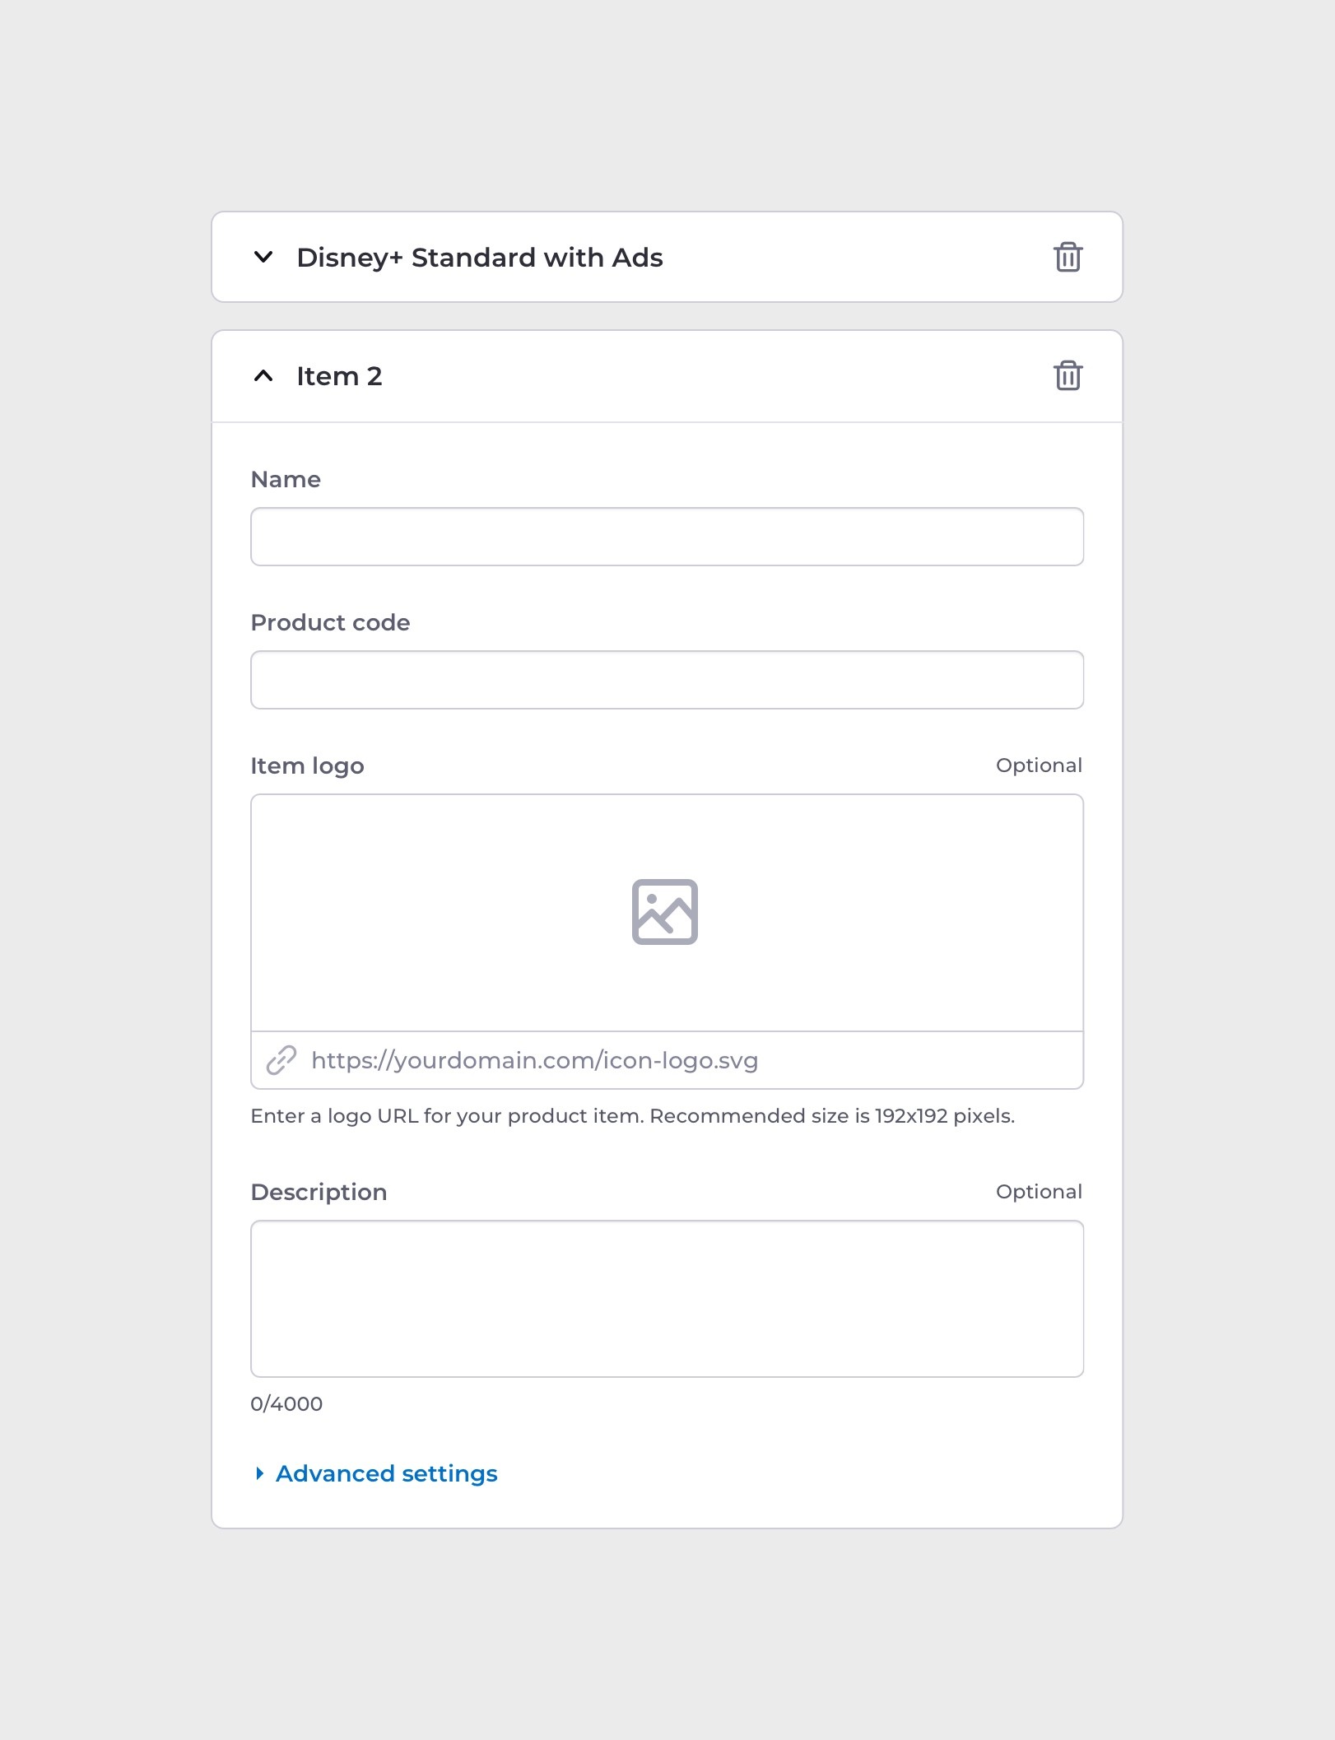Click the Advanced settings disclosure triangle
Screen dimensions: 1335x1740
click(259, 1473)
